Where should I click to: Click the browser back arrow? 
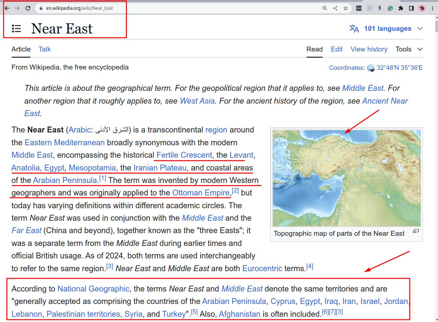7,8
